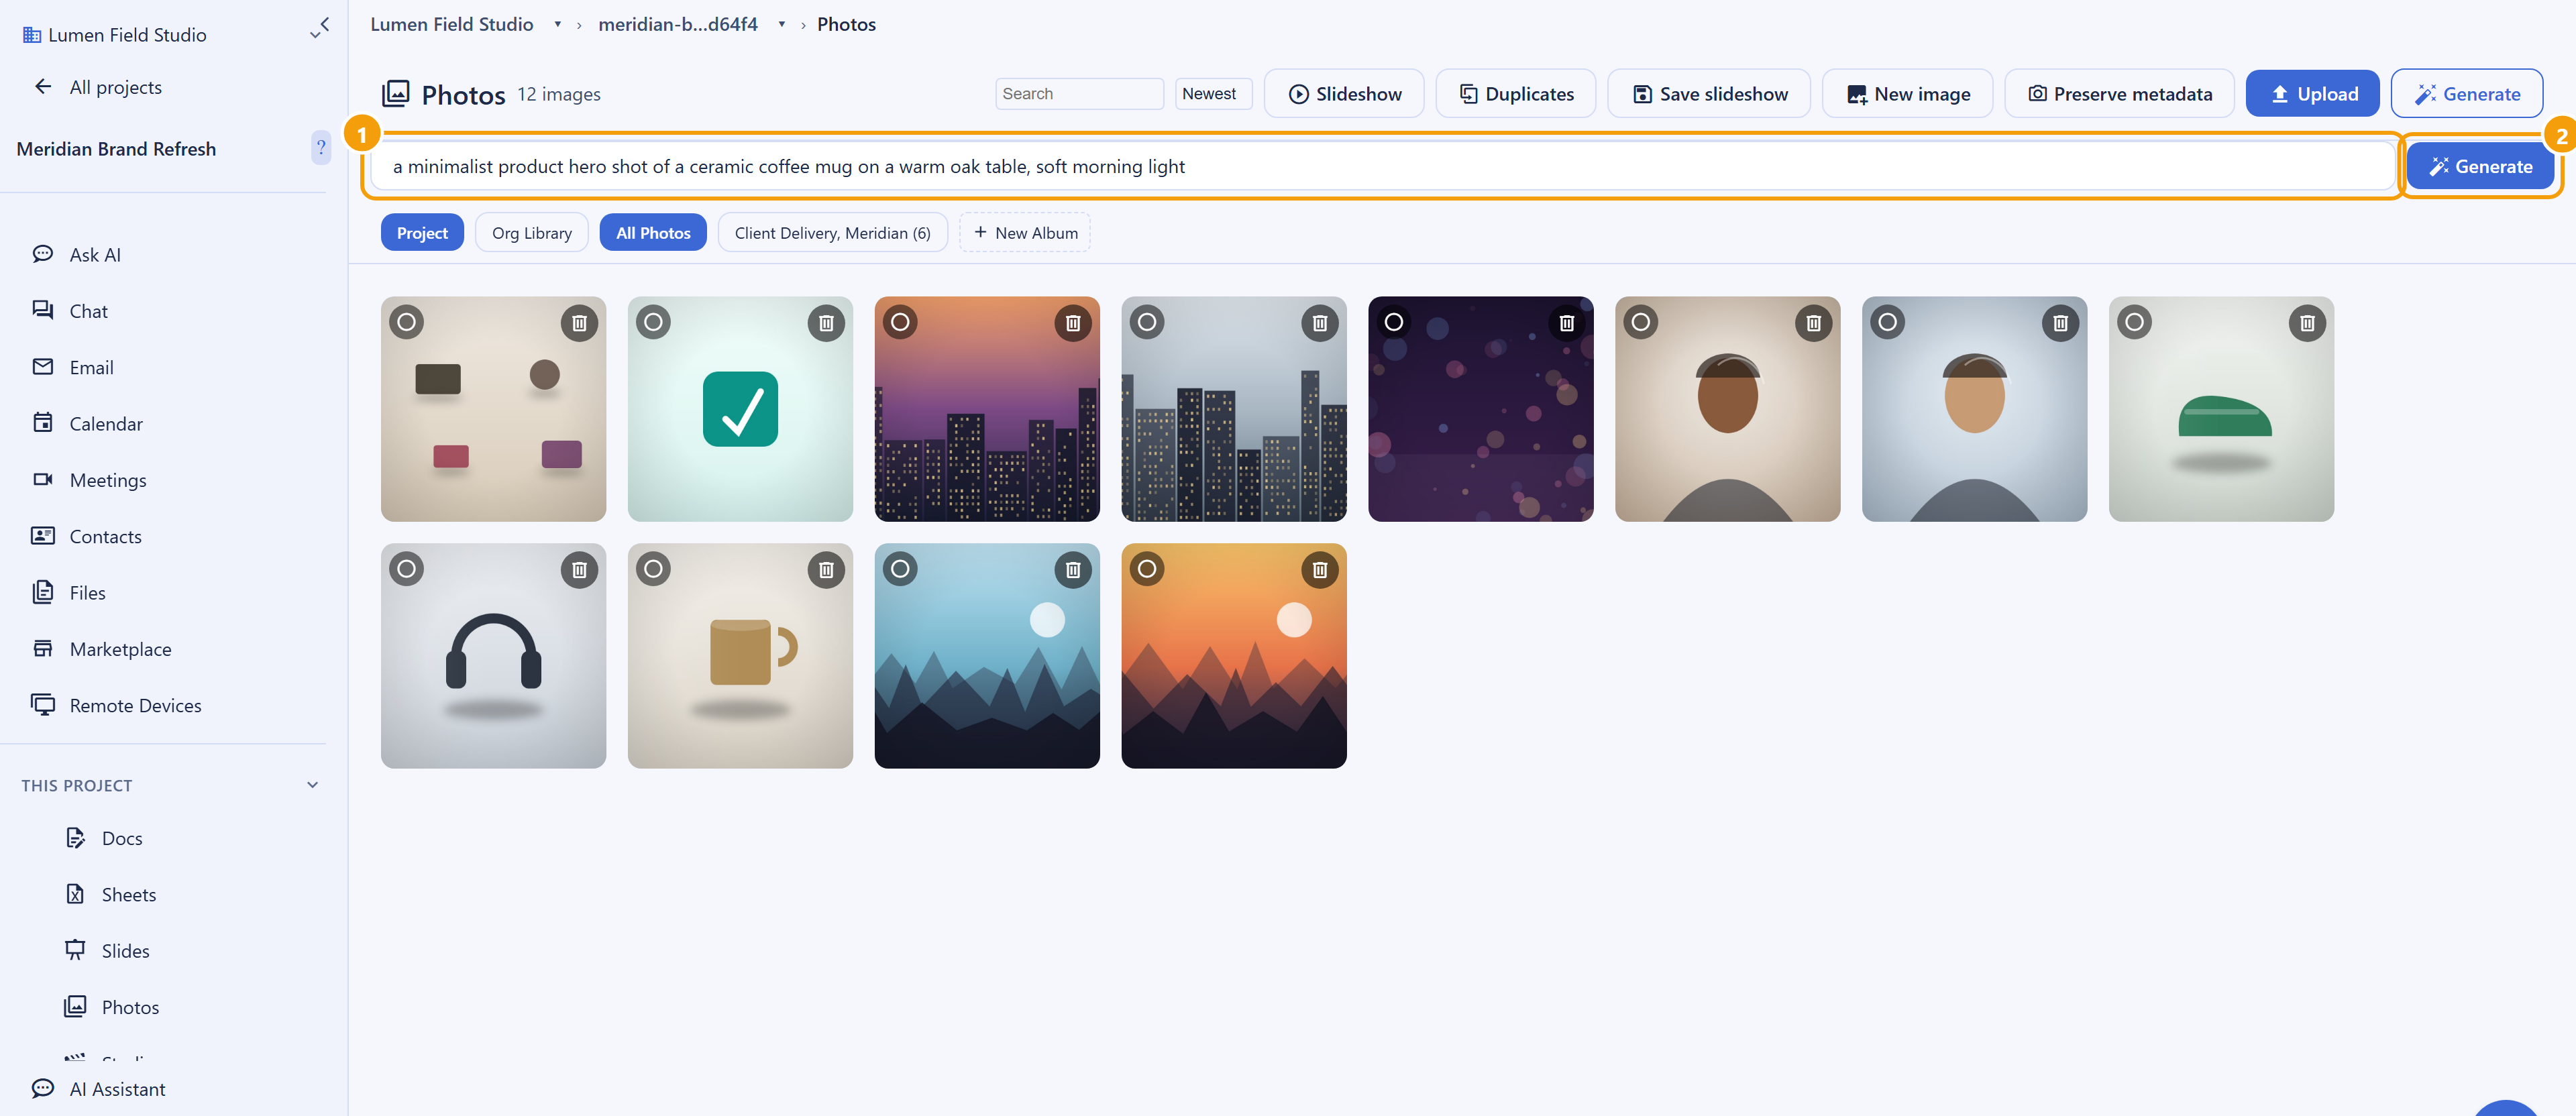Find Duplicates in photos
This screenshot has height=1116, width=2576.
(1516, 94)
